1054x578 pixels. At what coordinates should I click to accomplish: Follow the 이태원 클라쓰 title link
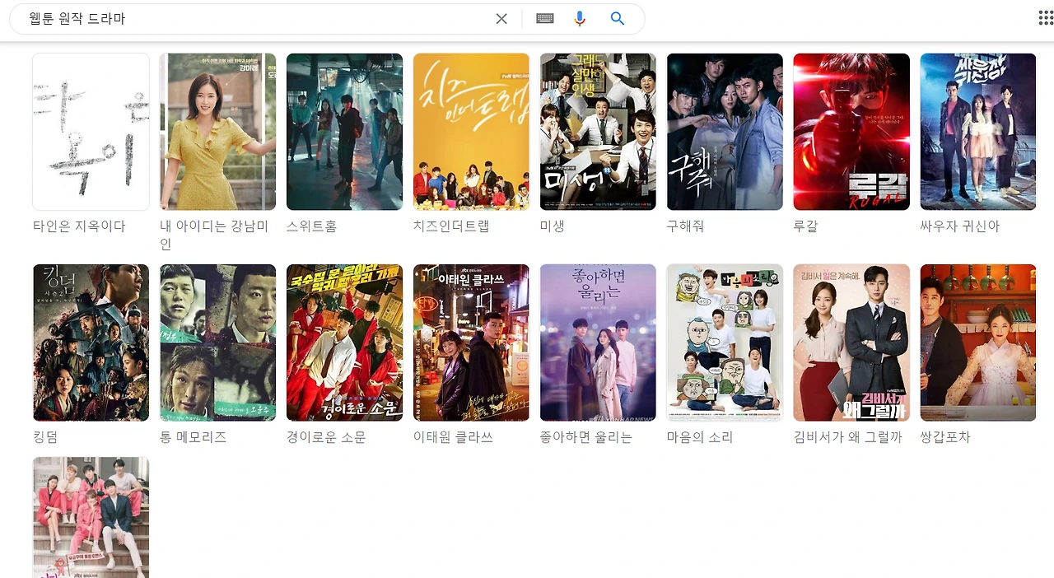pyautogui.click(x=453, y=437)
